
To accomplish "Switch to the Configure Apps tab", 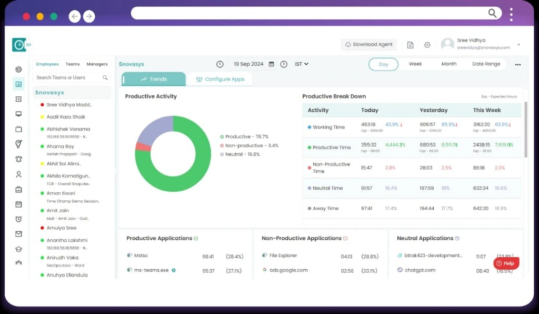I will click(220, 80).
